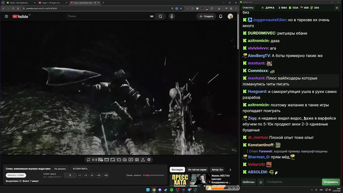Open Spotify from the taskbar
This screenshot has height=193, width=343.
[x=171, y=190]
